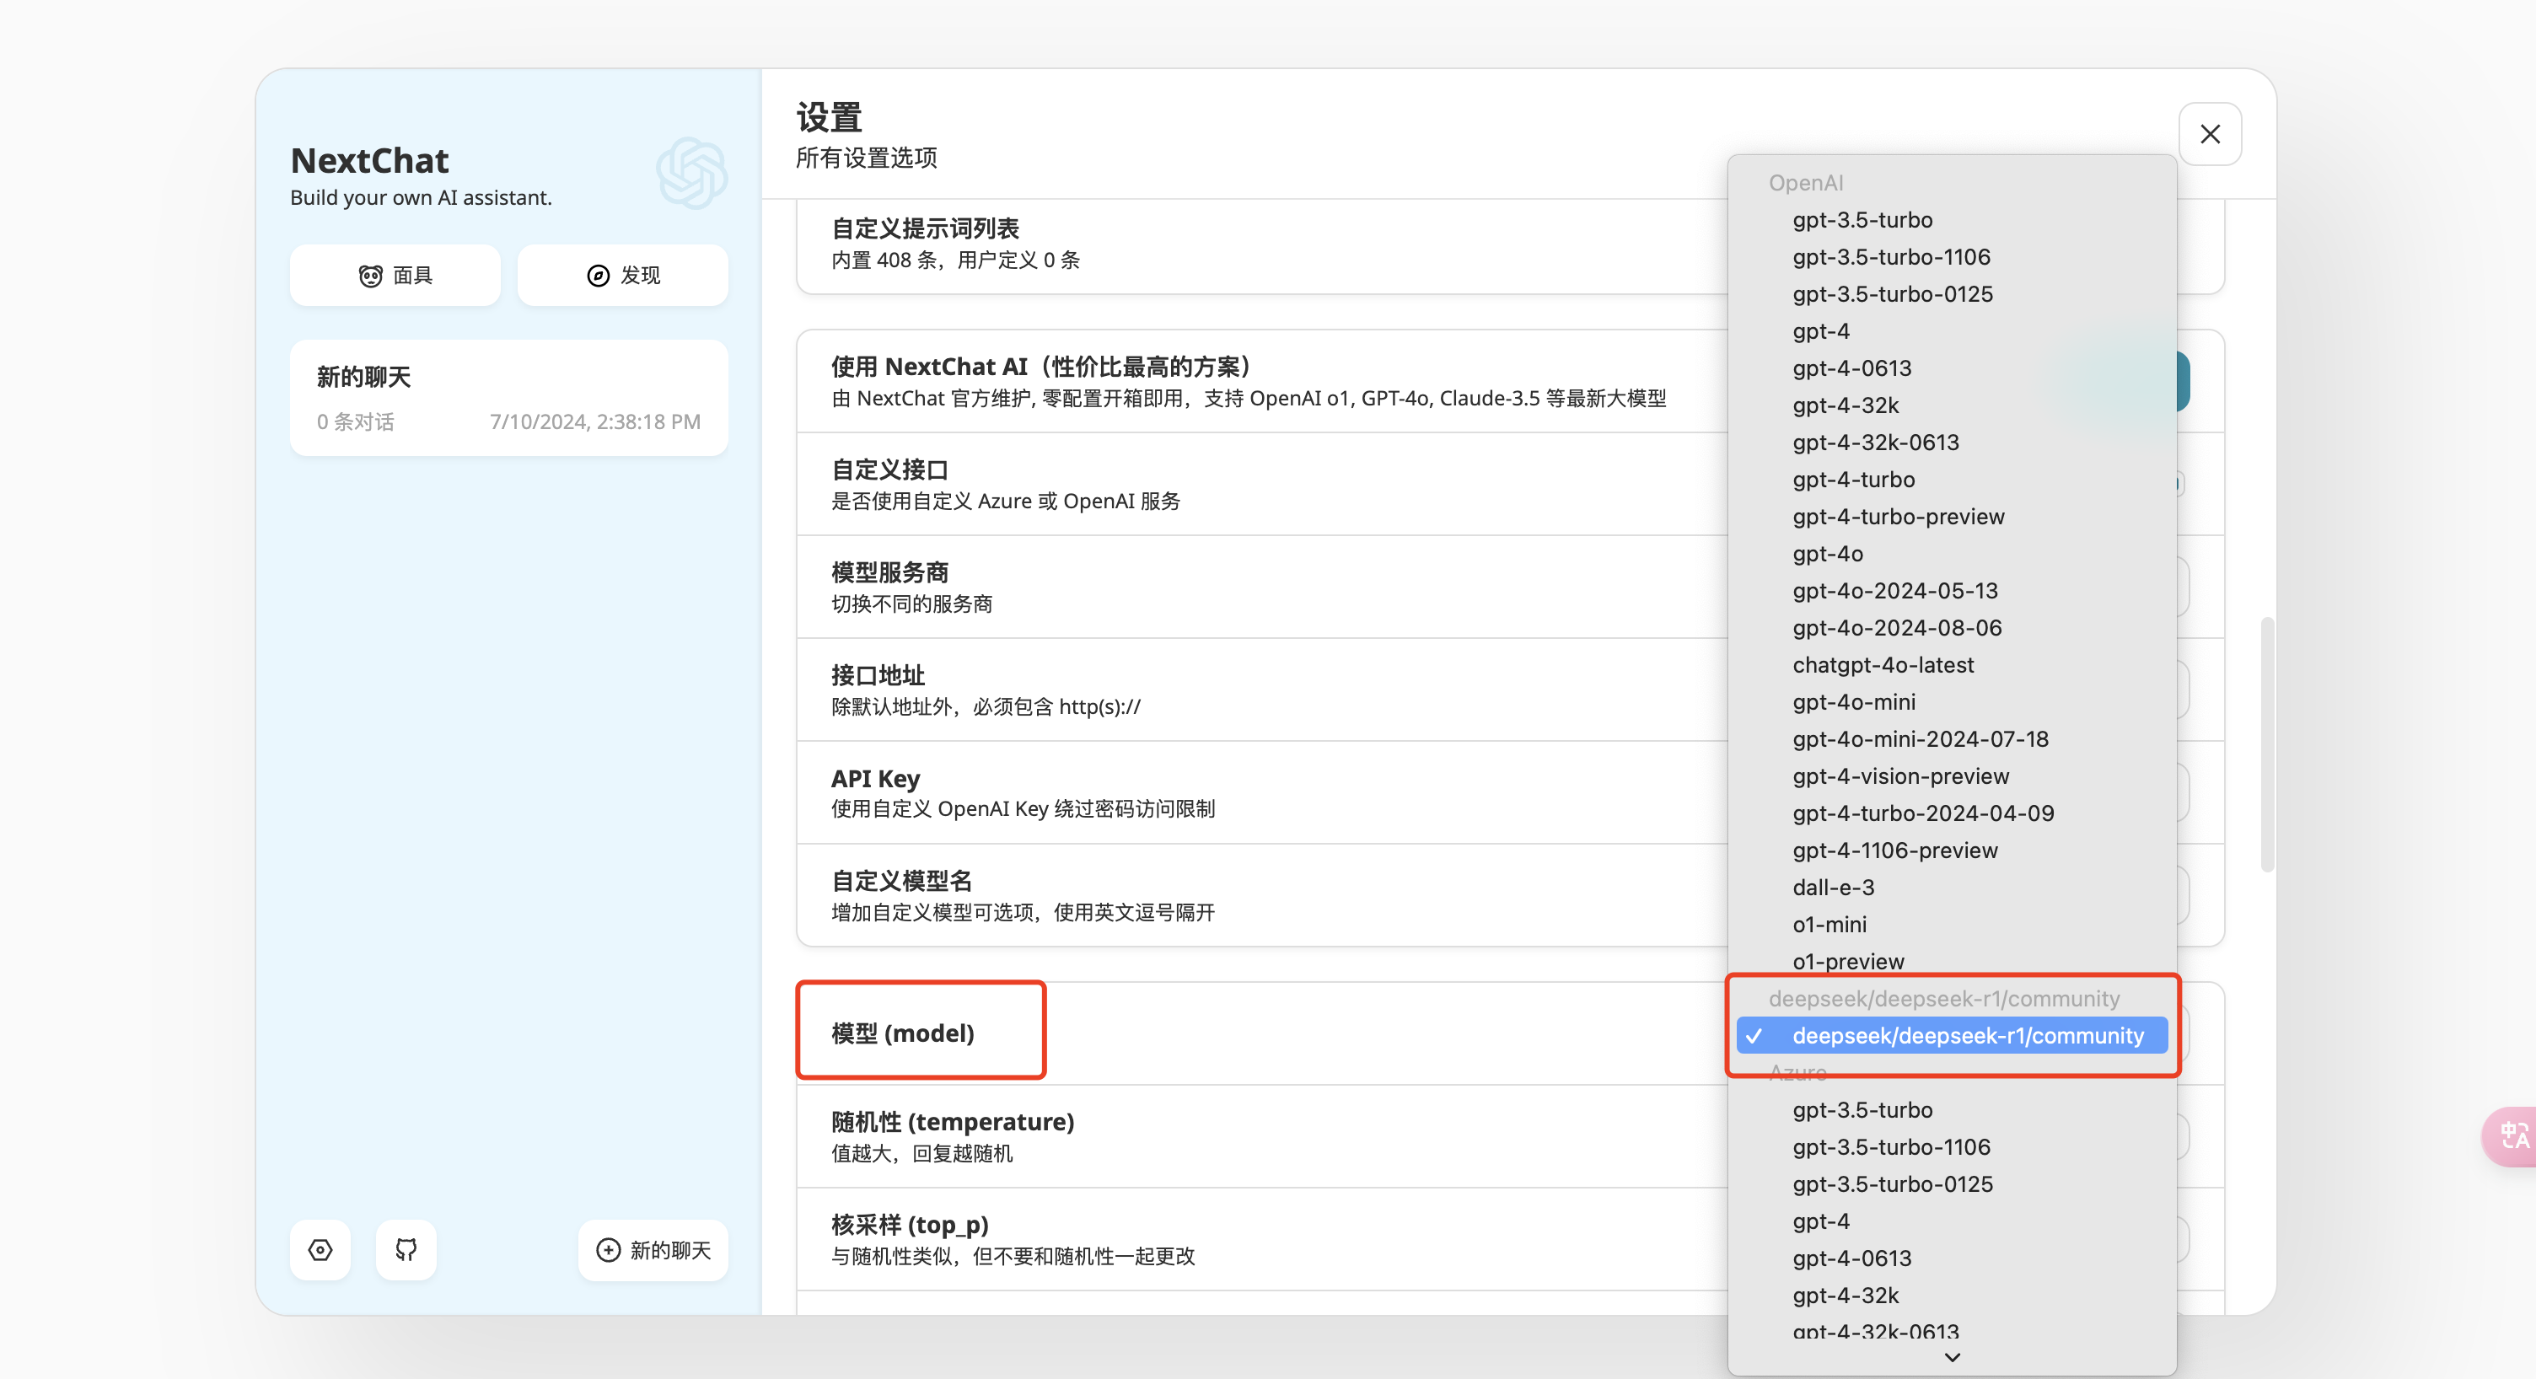This screenshot has width=2536, height=1379.
Task: Select dall-e-3 model
Action: pos(1953,887)
